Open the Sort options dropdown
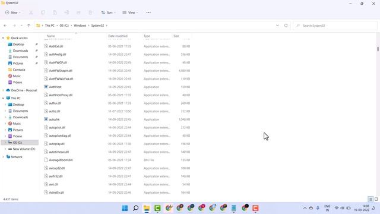Viewport: 380px width, 214px height. click(108, 12)
